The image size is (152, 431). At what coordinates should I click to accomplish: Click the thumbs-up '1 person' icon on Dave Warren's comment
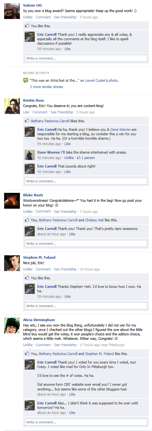pyautogui.click(x=79, y=158)
